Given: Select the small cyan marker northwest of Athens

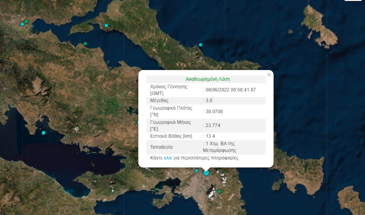Looking at the screenshot, I should [196, 170].
